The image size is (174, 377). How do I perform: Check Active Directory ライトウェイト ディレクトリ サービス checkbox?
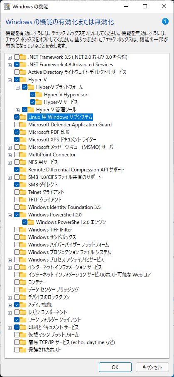[17, 72]
